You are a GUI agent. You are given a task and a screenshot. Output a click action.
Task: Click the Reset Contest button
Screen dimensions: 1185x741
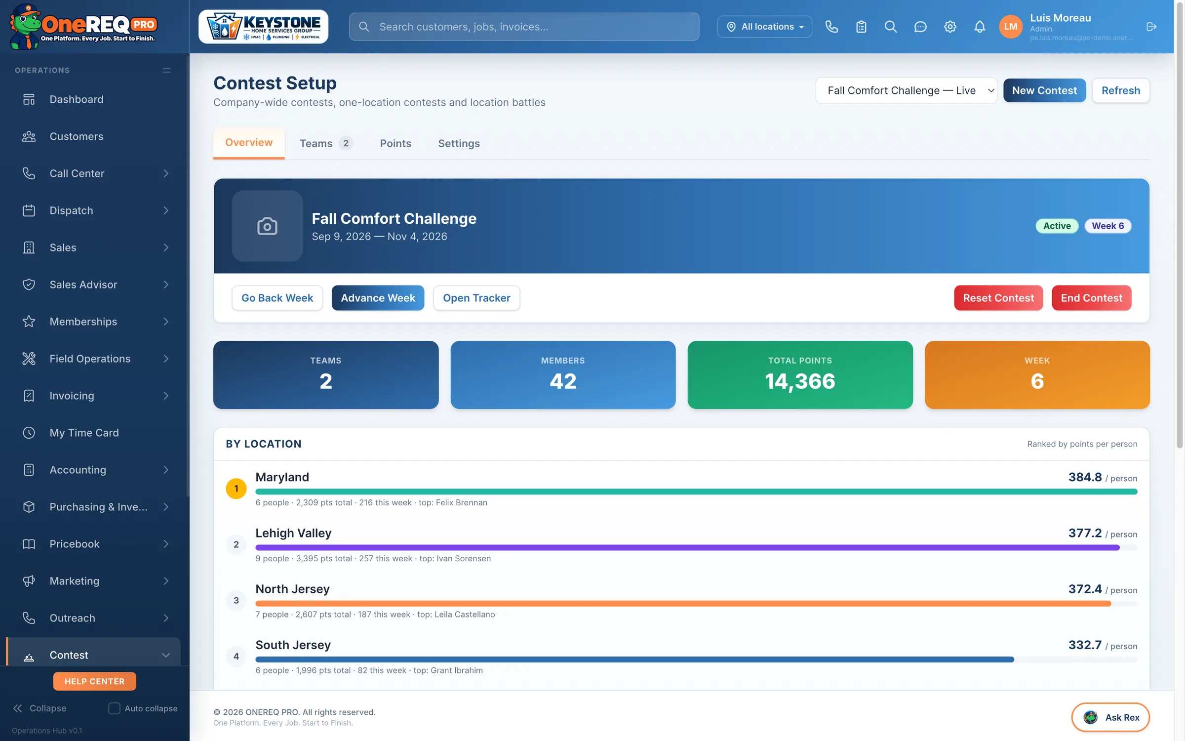[x=998, y=298]
